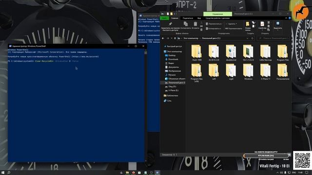Click the taskbar search magnifier icon
The width and height of the screenshot is (312, 175).
[9, 173]
